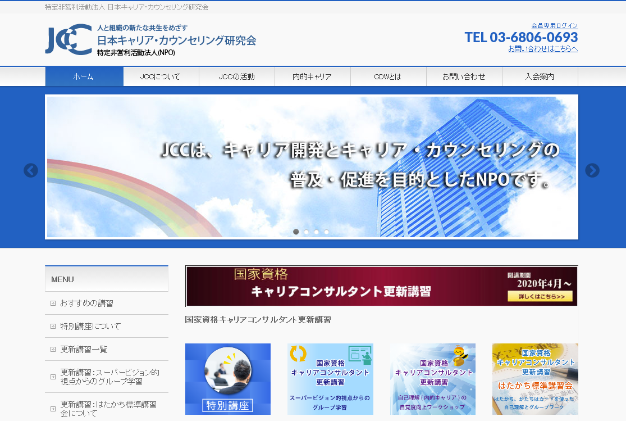Open 更新講習一覧 in sidebar menu
The image size is (626, 421).
(107, 350)
